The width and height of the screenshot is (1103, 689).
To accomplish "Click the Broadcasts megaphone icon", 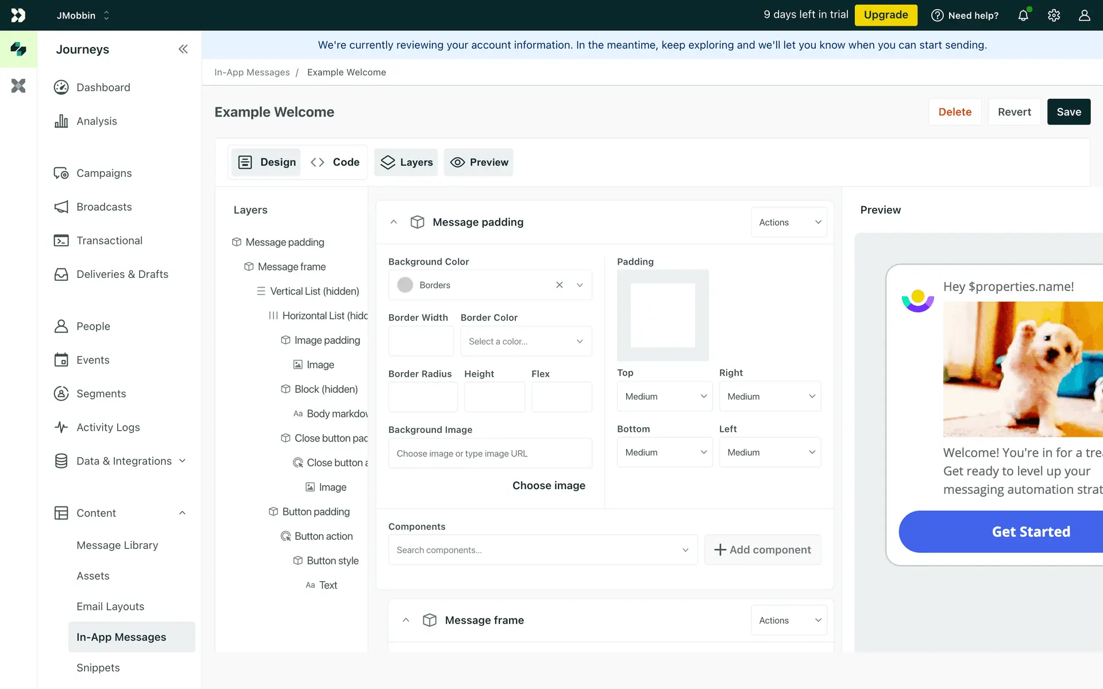I will point(61,207).
